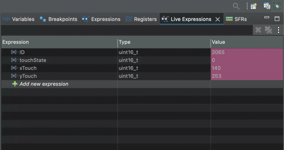Click Add new expression field
The height and width of the screenshot is (150, 284).
click(44, 84)
